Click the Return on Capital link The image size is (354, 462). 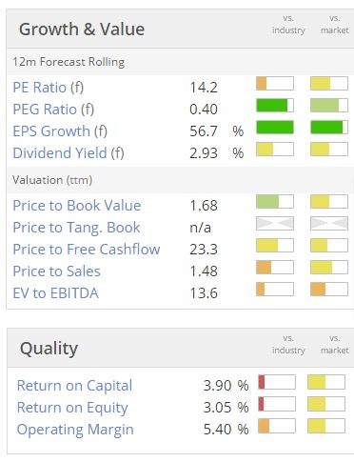(x=74, y=386)
